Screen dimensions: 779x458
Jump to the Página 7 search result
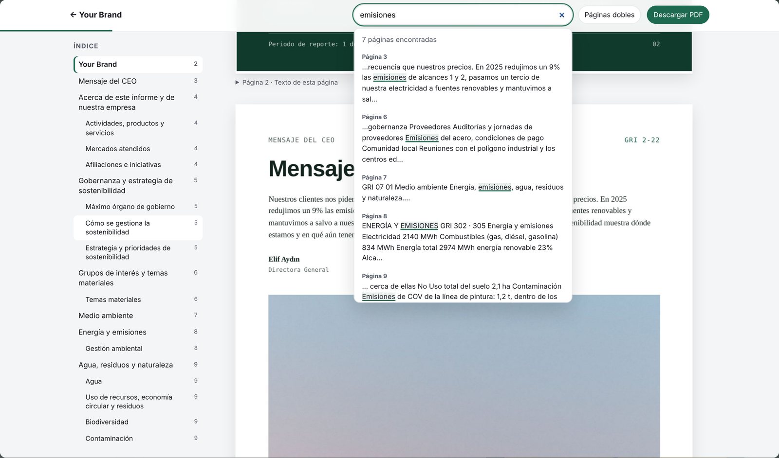pos(463,188)
